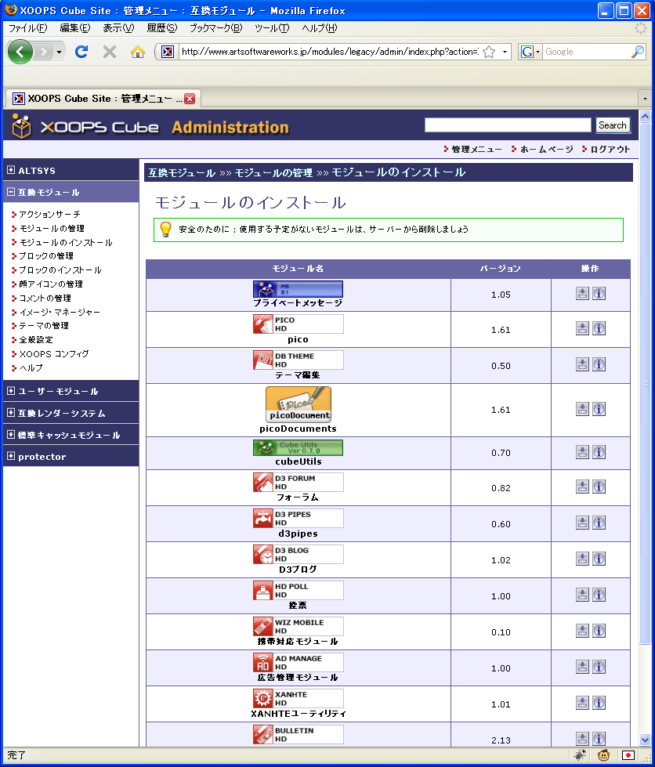Click install icon for pico module
Viewport: 655px width, 767px height.
(582, 328)
